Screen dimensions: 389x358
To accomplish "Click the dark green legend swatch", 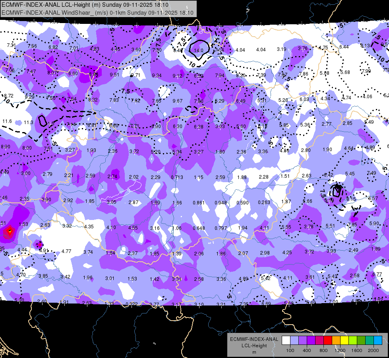I will click(361, 340).
